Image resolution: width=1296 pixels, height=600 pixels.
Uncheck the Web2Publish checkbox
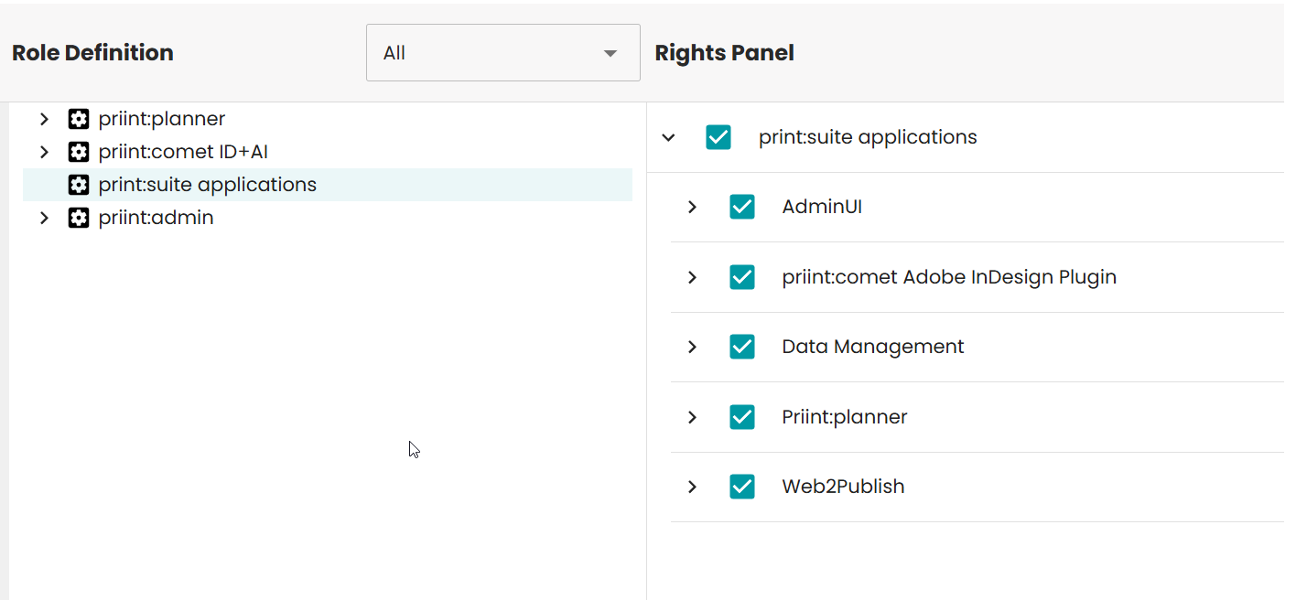tap(742, 487)
